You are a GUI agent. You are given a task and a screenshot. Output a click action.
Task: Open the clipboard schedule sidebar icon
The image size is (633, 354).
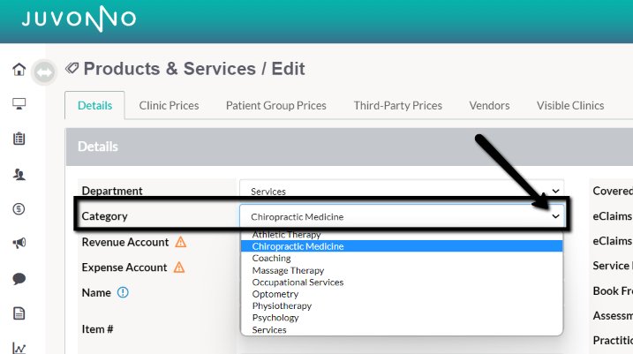[19, 139]
